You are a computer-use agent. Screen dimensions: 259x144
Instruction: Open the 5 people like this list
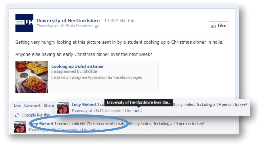(35, 115)
